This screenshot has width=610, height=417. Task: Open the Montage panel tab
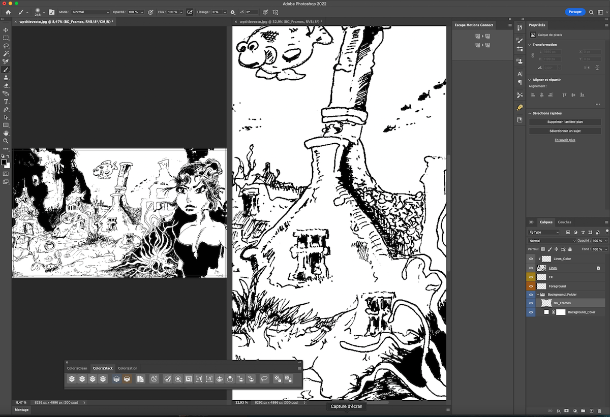tap(22, 409)
